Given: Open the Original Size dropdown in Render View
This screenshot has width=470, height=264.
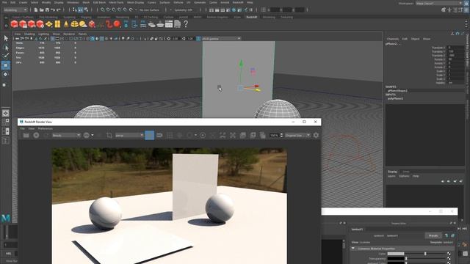Looking at the screenshot, I should 297,135.
